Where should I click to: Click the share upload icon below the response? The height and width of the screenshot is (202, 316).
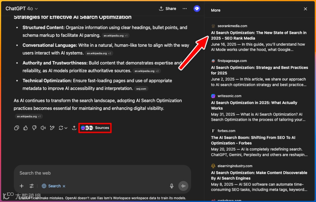[74, 128]
